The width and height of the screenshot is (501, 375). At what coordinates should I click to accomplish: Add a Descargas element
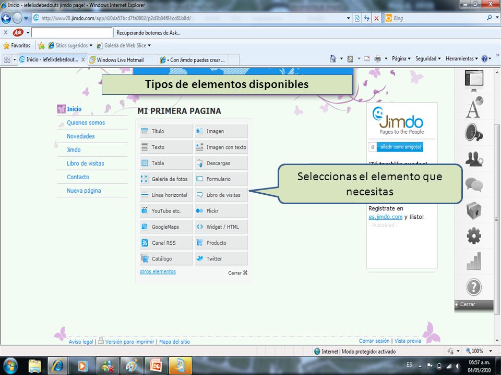click(221, 163)
